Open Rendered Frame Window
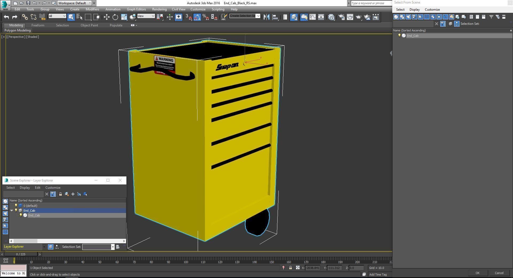 (x=350, y=17)
